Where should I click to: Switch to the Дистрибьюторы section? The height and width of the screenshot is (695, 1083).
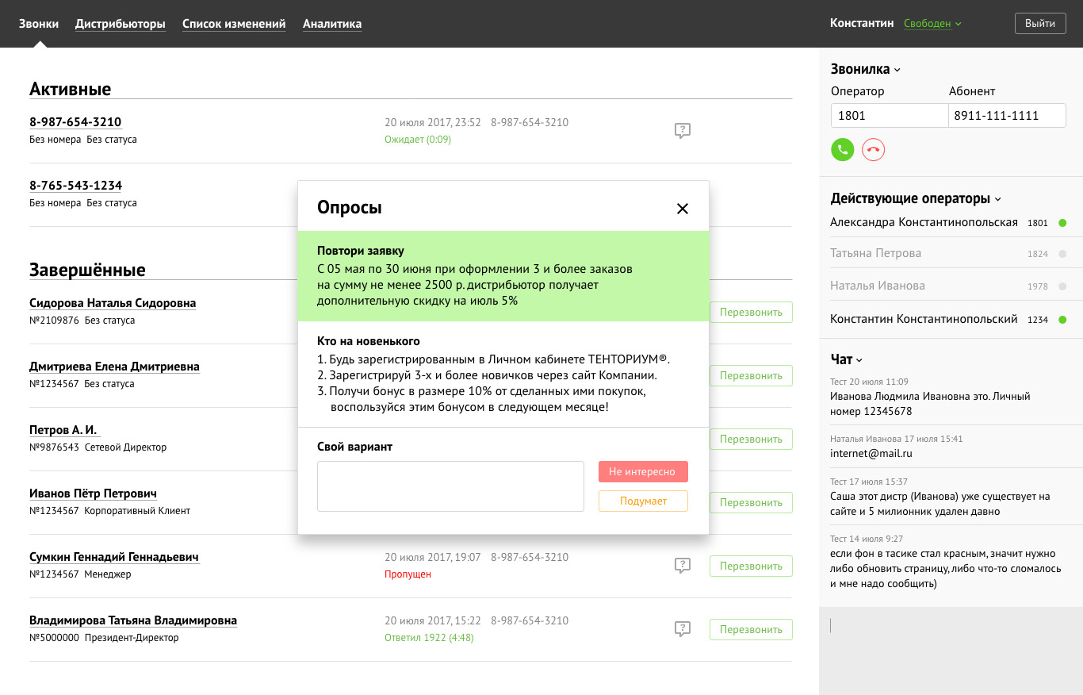pos(120,23)
